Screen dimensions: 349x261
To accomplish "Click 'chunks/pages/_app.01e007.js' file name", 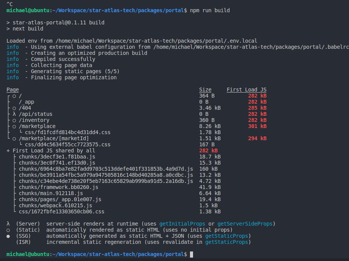I will point(60,200).
